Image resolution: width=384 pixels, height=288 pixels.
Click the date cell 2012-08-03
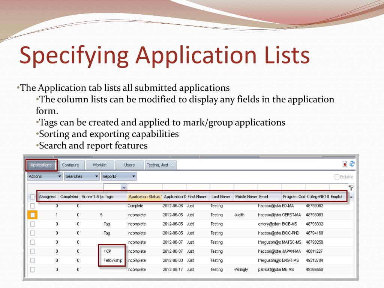[x=173, y=260]
